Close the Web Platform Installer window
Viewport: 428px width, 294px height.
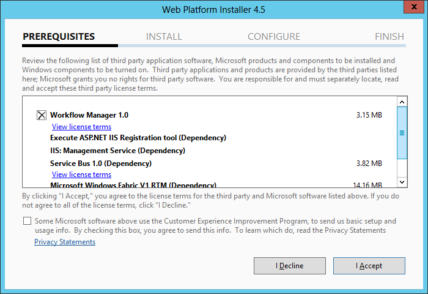[414, 7]
